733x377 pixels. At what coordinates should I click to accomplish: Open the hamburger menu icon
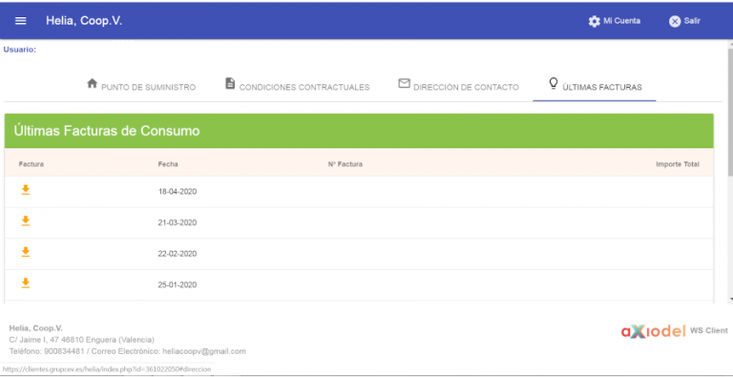[x=21, y=21]
